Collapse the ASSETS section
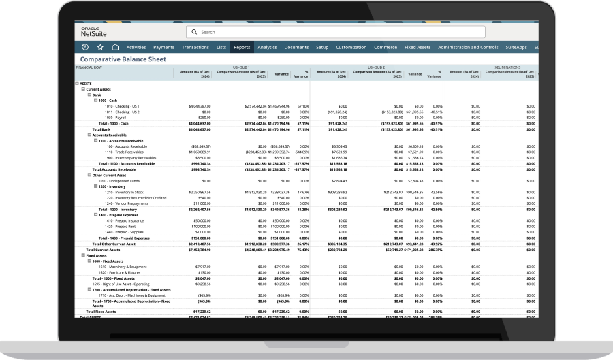 [x=77, y=83]
